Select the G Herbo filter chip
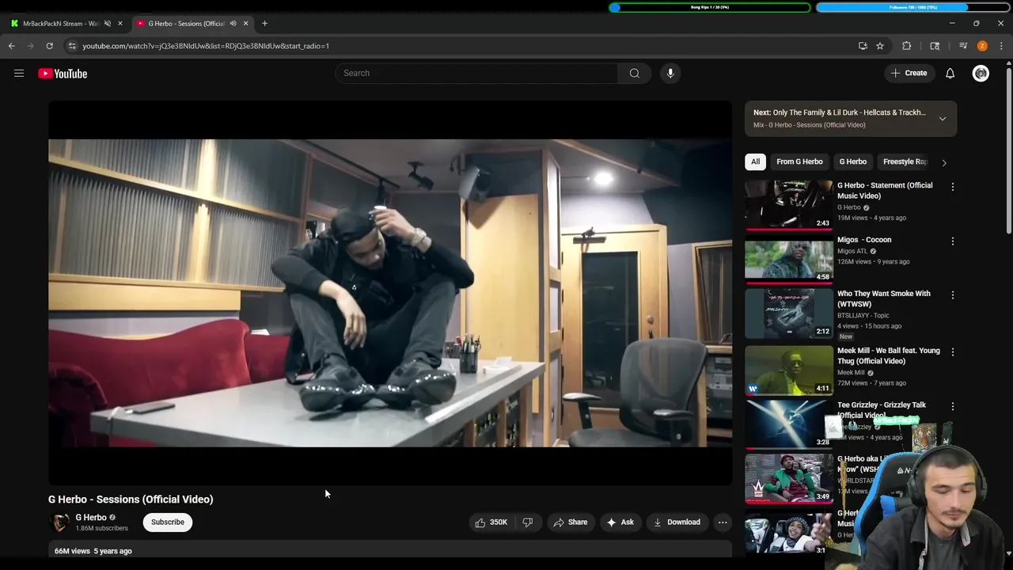 coord(853,161)
